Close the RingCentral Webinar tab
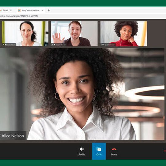Screen dimensions: 166x166 click(42, 10)
